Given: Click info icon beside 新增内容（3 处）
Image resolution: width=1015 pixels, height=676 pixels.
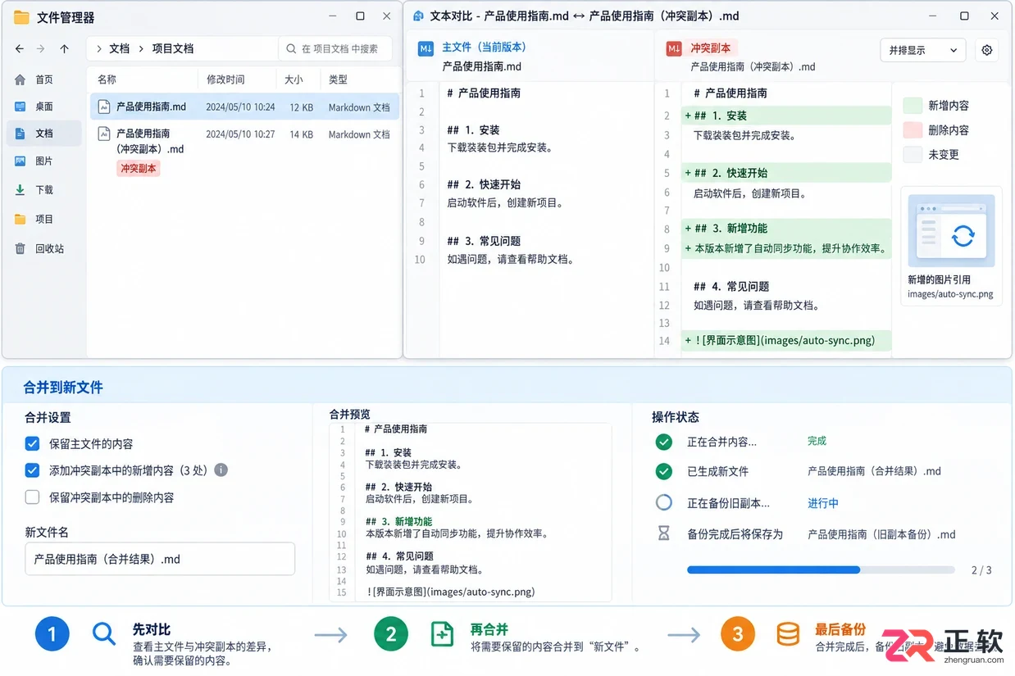Looking at the screenshot, I should [221, 470].
